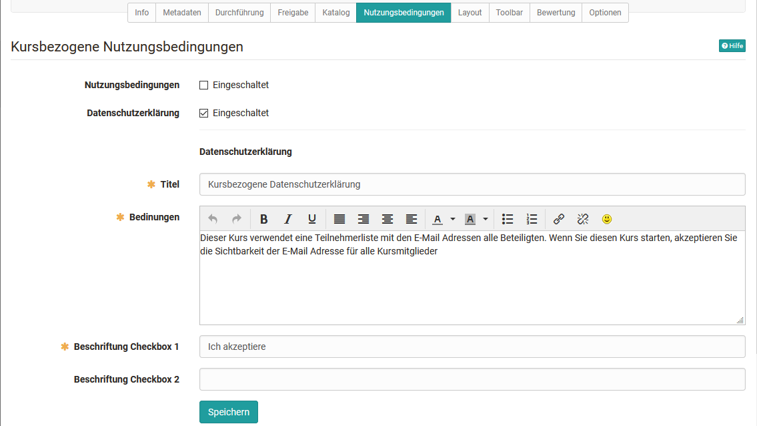Toggle bold formatting in the editor
Image resolution: width=757 pixels, height=426 pixels.
[x=263, y=219]
